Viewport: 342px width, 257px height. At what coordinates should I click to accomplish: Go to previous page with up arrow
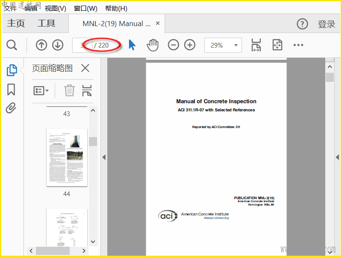point(41,45)
